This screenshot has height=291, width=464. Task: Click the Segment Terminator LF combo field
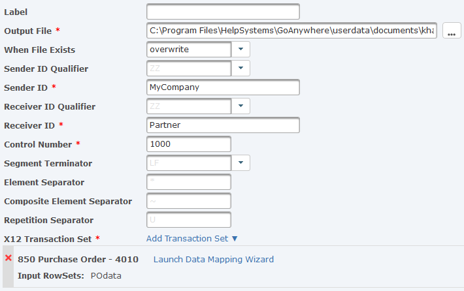pyautogui.click(x=189, y=162)
